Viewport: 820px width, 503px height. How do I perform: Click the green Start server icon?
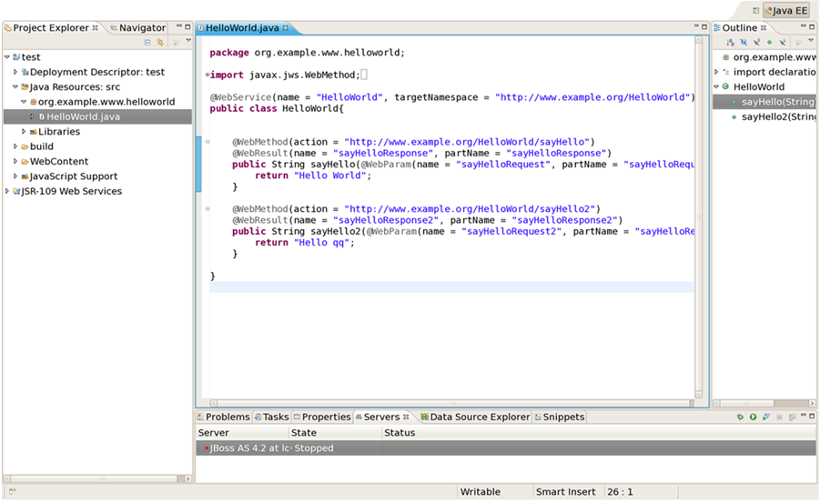[x=753, y=417]
